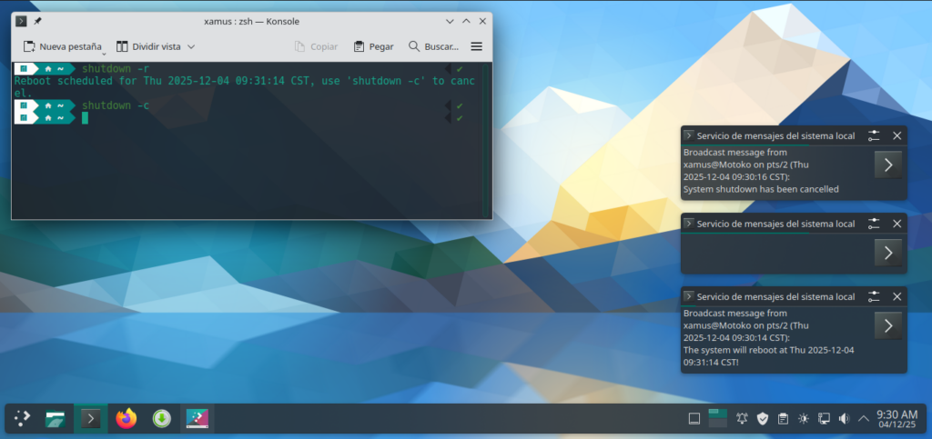Image resolution: width=932 pixels, height=439 pixels.
Task: Open the notifications bell in tray
Action: tap(742, 419)
